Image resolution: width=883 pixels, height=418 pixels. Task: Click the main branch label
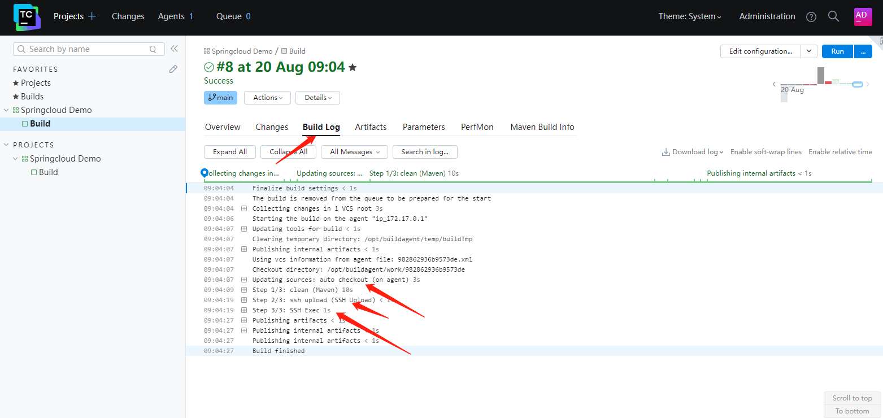(x=220, y=98)
